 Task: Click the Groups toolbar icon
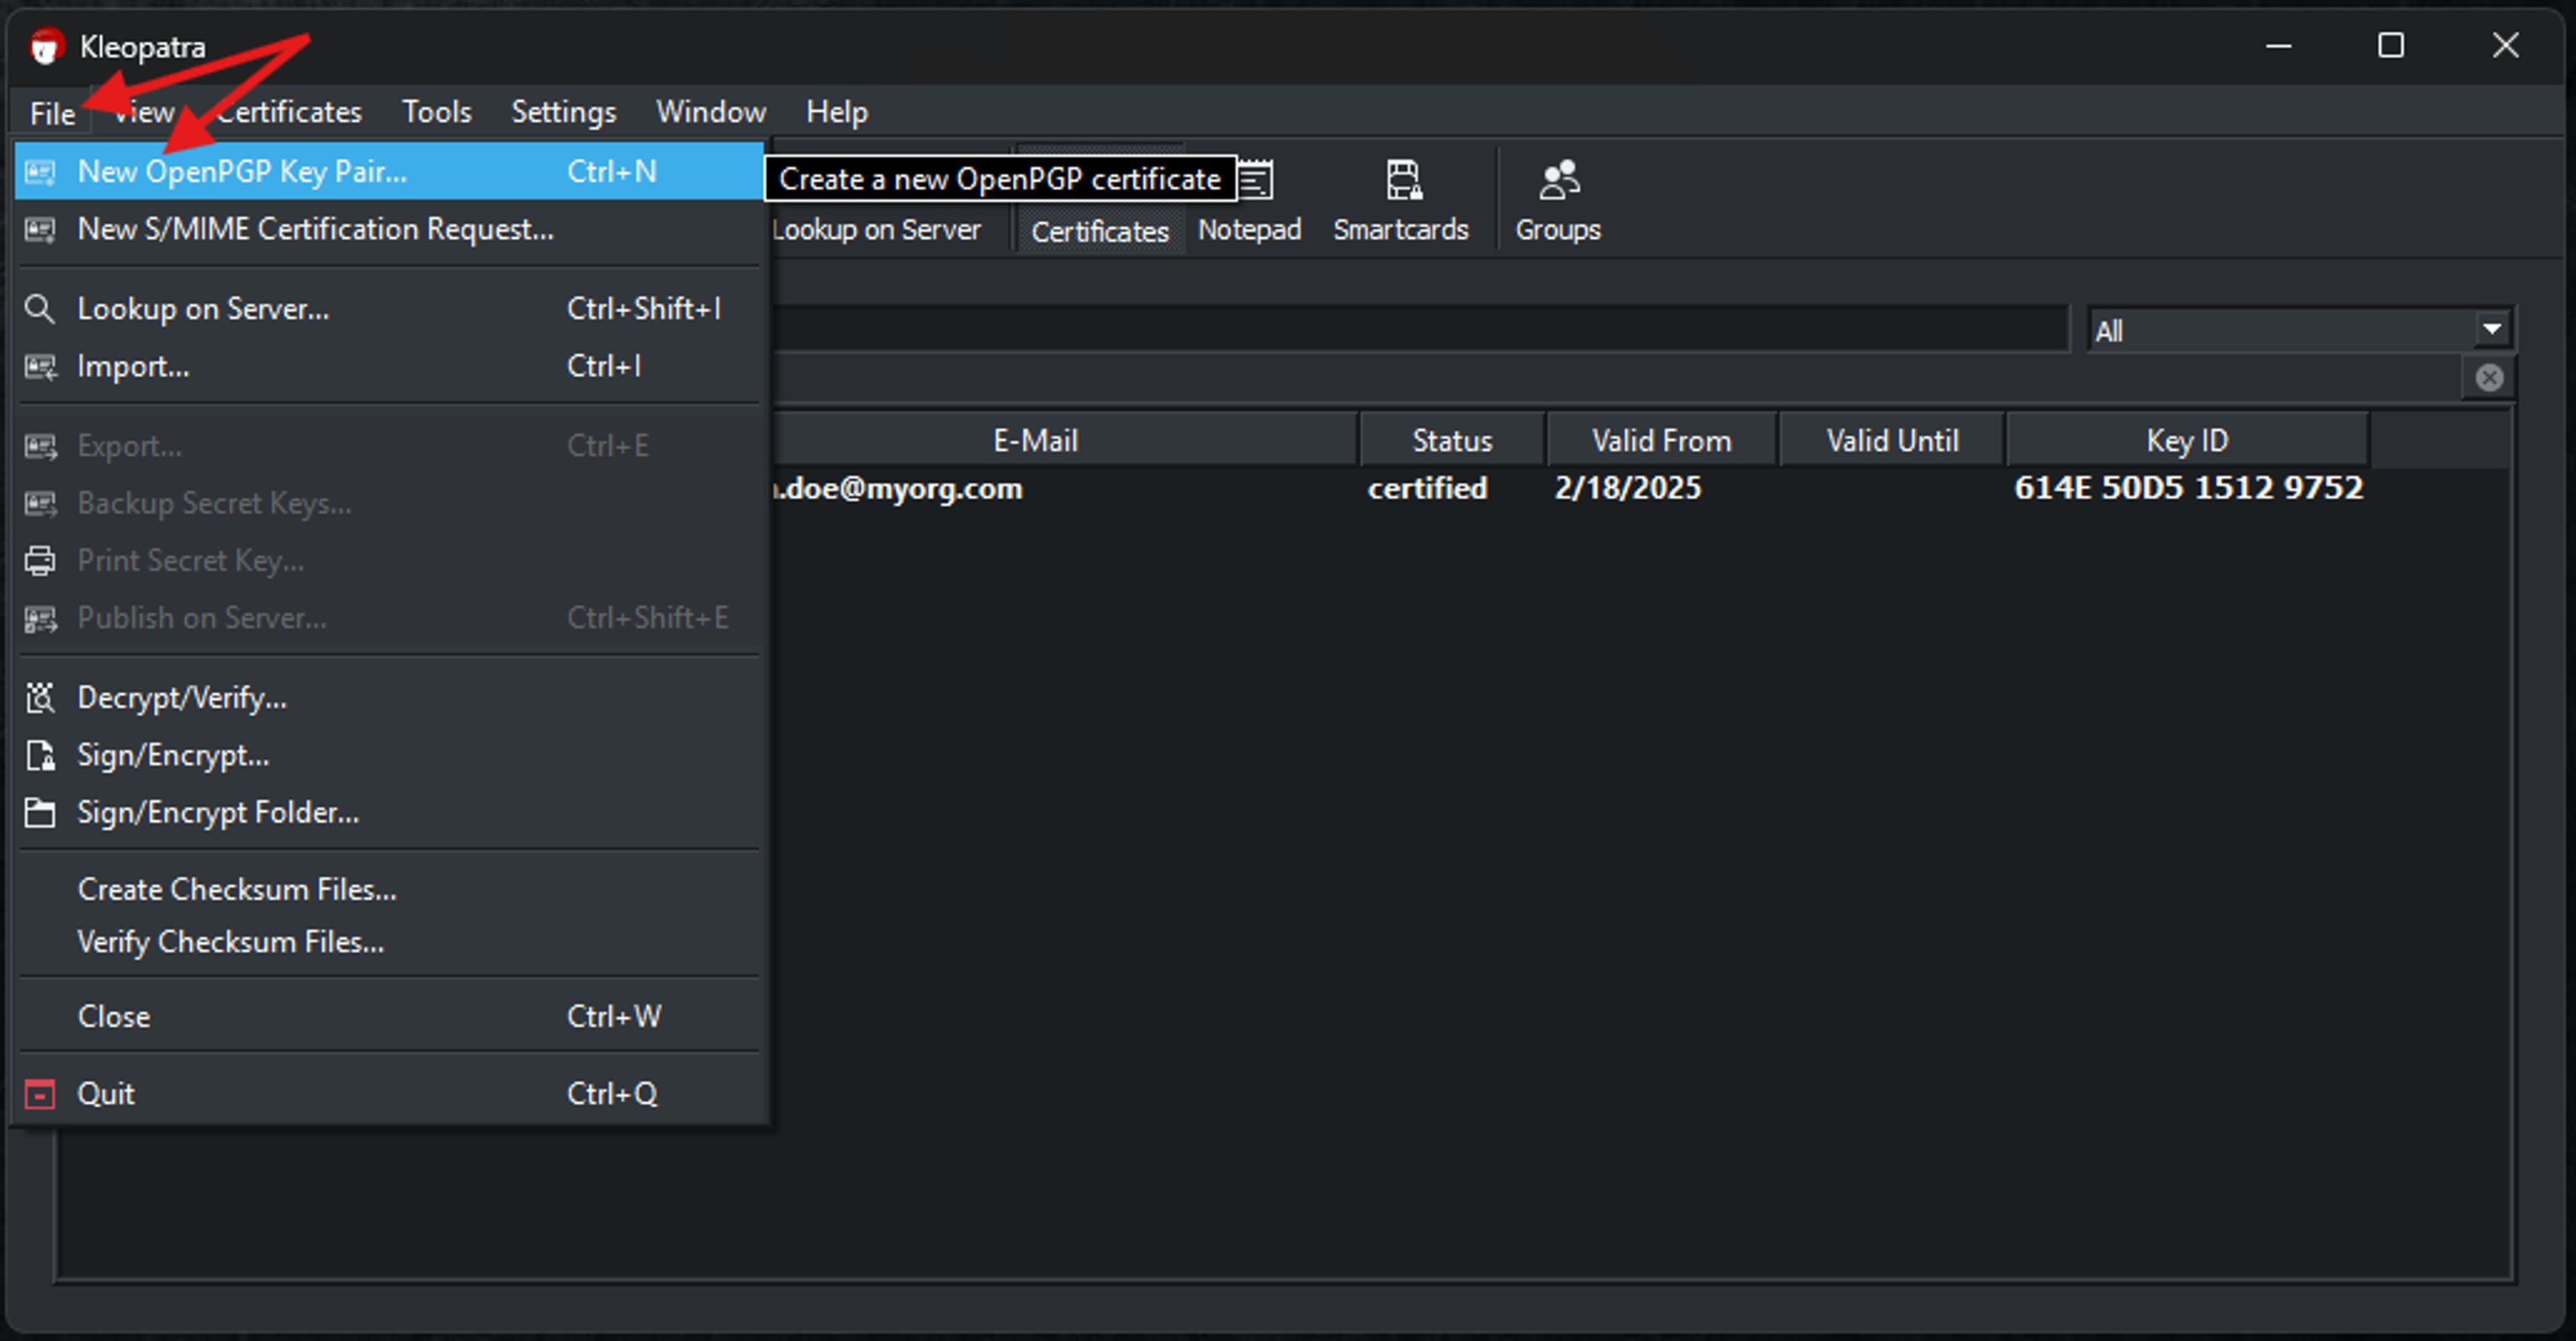[1559, 181]
